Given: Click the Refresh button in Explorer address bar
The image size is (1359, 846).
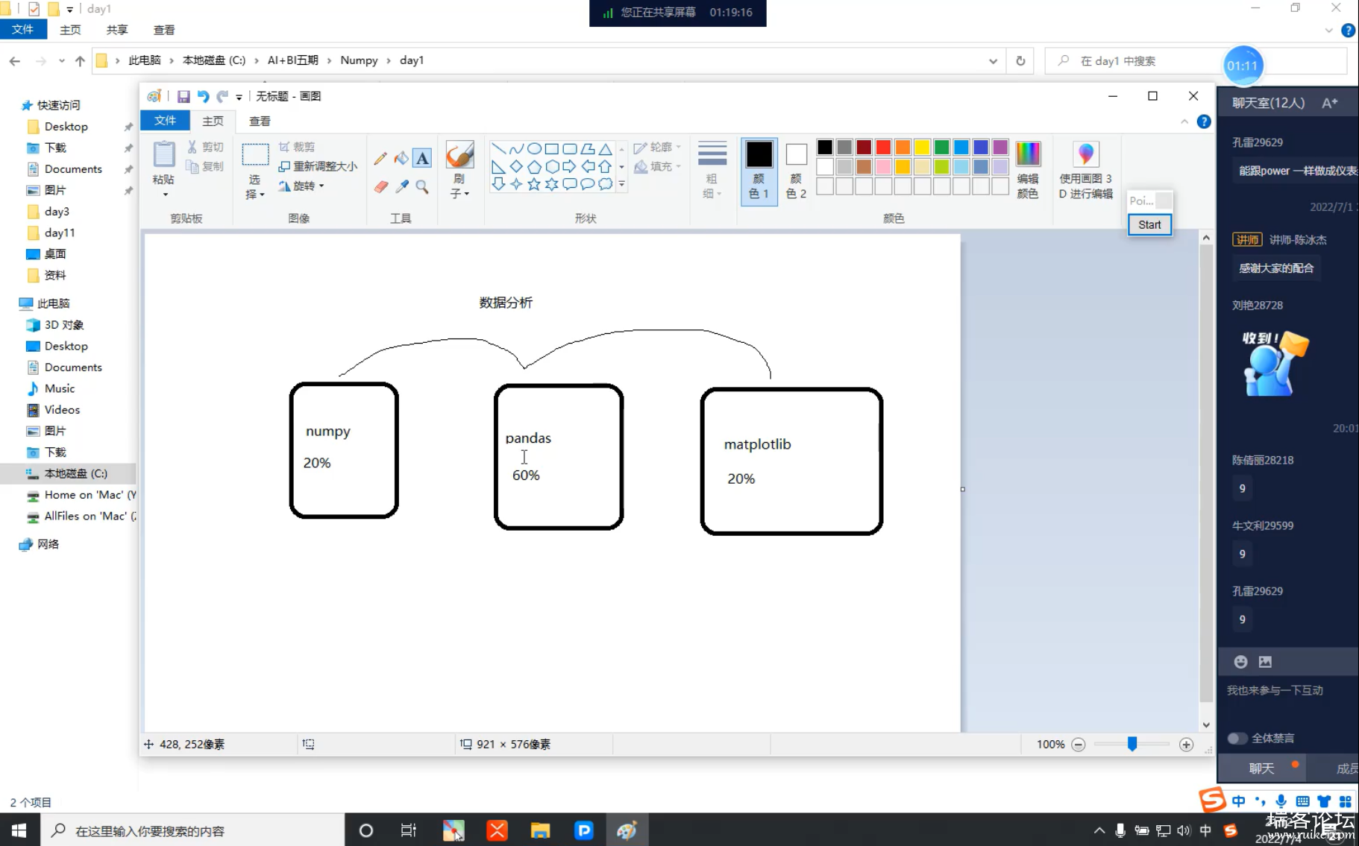Looking at the screenshot, I should tap(1020, 61).
